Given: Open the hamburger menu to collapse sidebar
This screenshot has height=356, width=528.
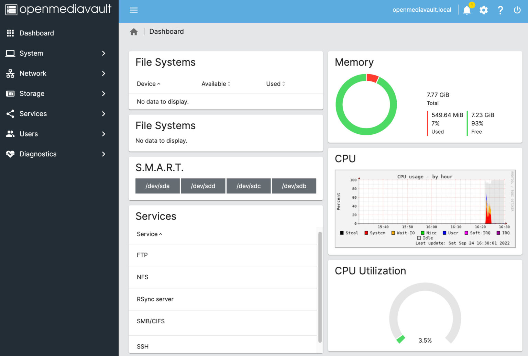Looking at the screenshot, I should tap(134, 10).
